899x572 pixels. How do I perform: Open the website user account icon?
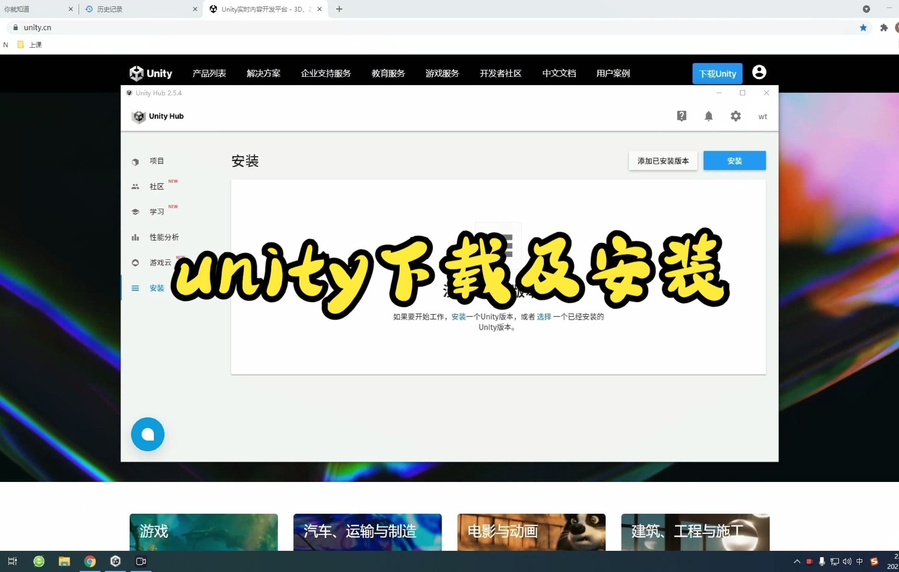coord(759,72)
